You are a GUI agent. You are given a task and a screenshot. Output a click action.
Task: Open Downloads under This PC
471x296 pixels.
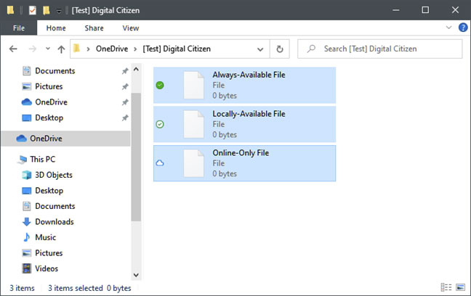(55, 221)
